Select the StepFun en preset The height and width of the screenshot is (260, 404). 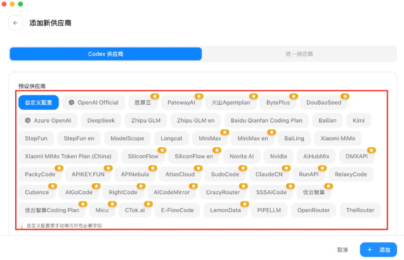click(79, 138)
